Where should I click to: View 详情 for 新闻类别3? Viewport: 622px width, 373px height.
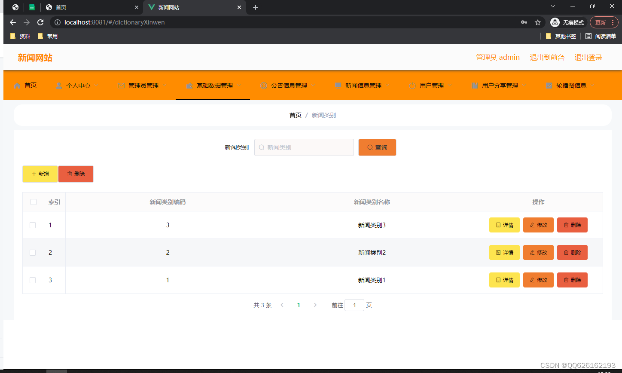pos(504,225)
